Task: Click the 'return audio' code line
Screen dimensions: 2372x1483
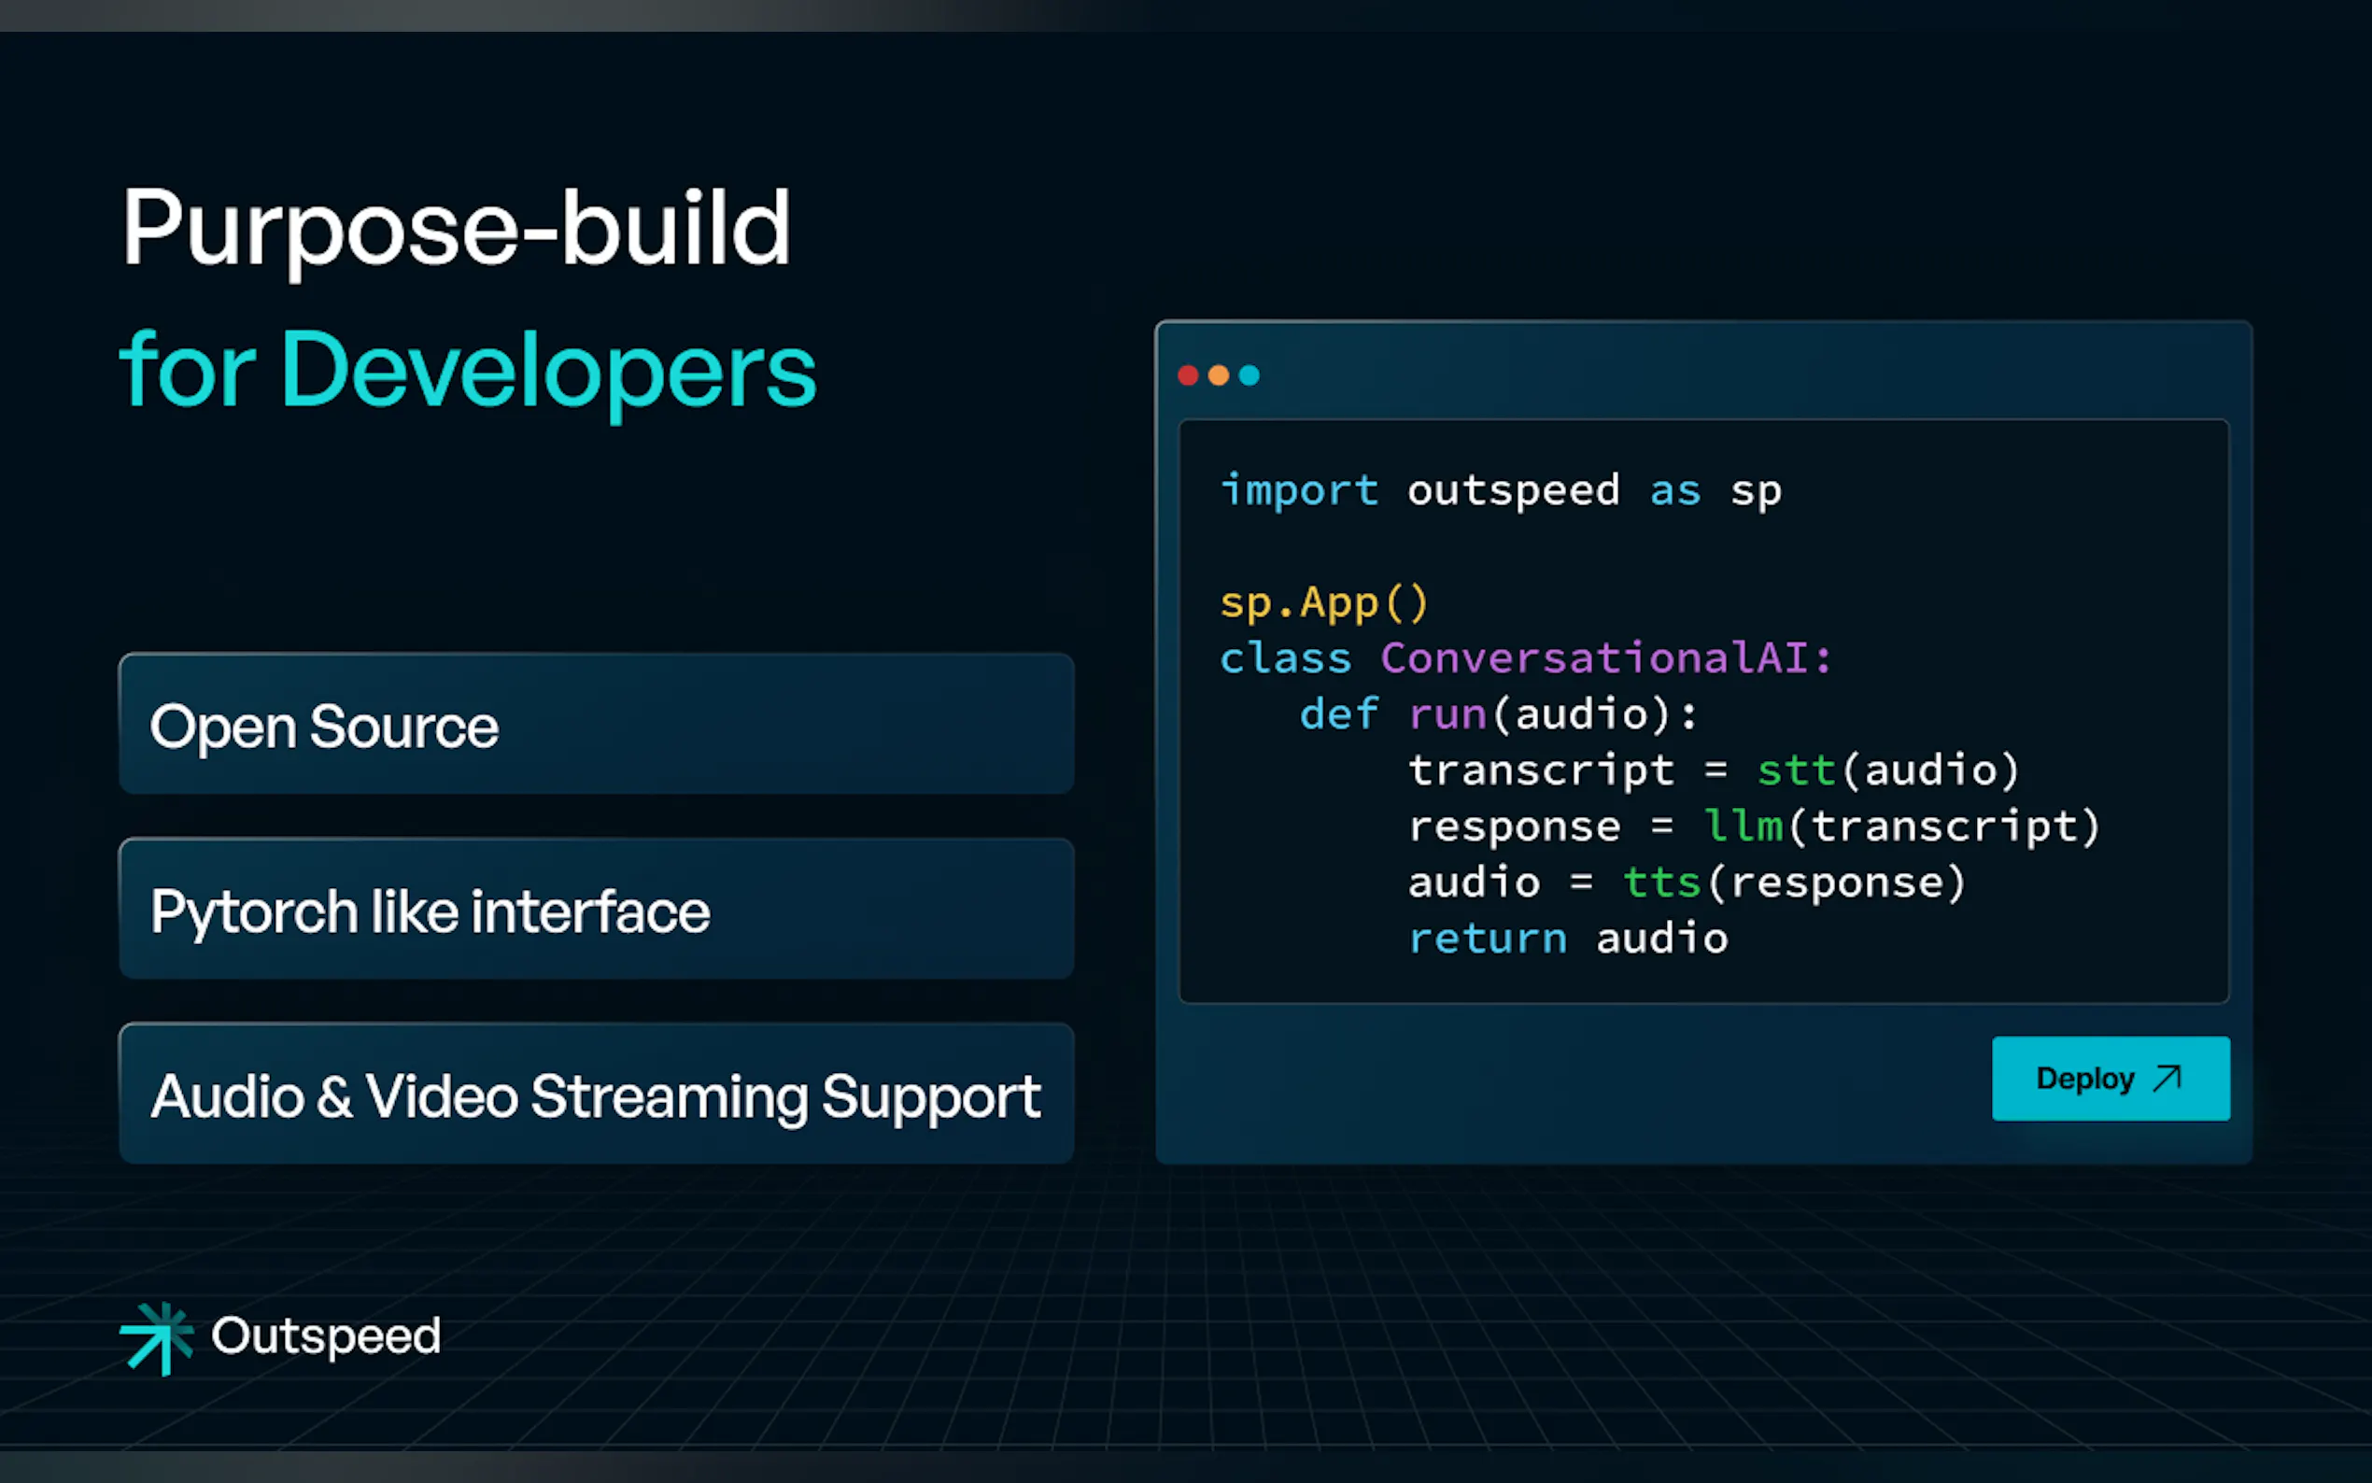Action: coord(1567,939)
